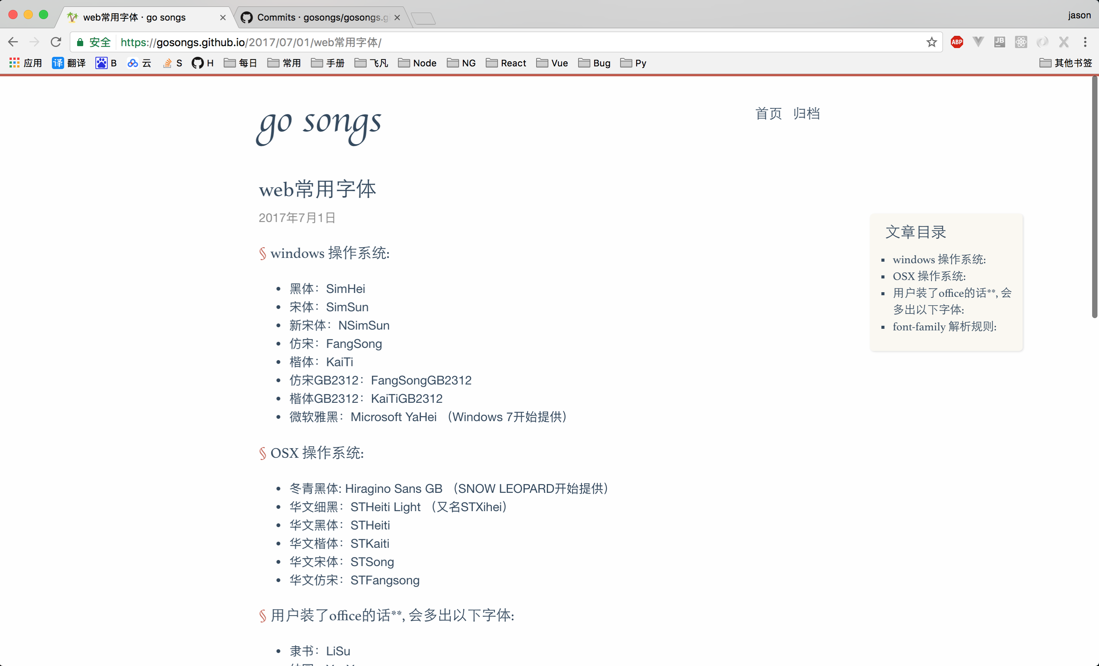Open the Apps grid bookmark icon
This screenshot has width=1099, height=666.
14,63
